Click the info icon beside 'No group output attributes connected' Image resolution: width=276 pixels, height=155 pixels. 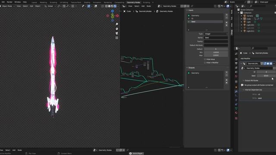tap(242, 85)
